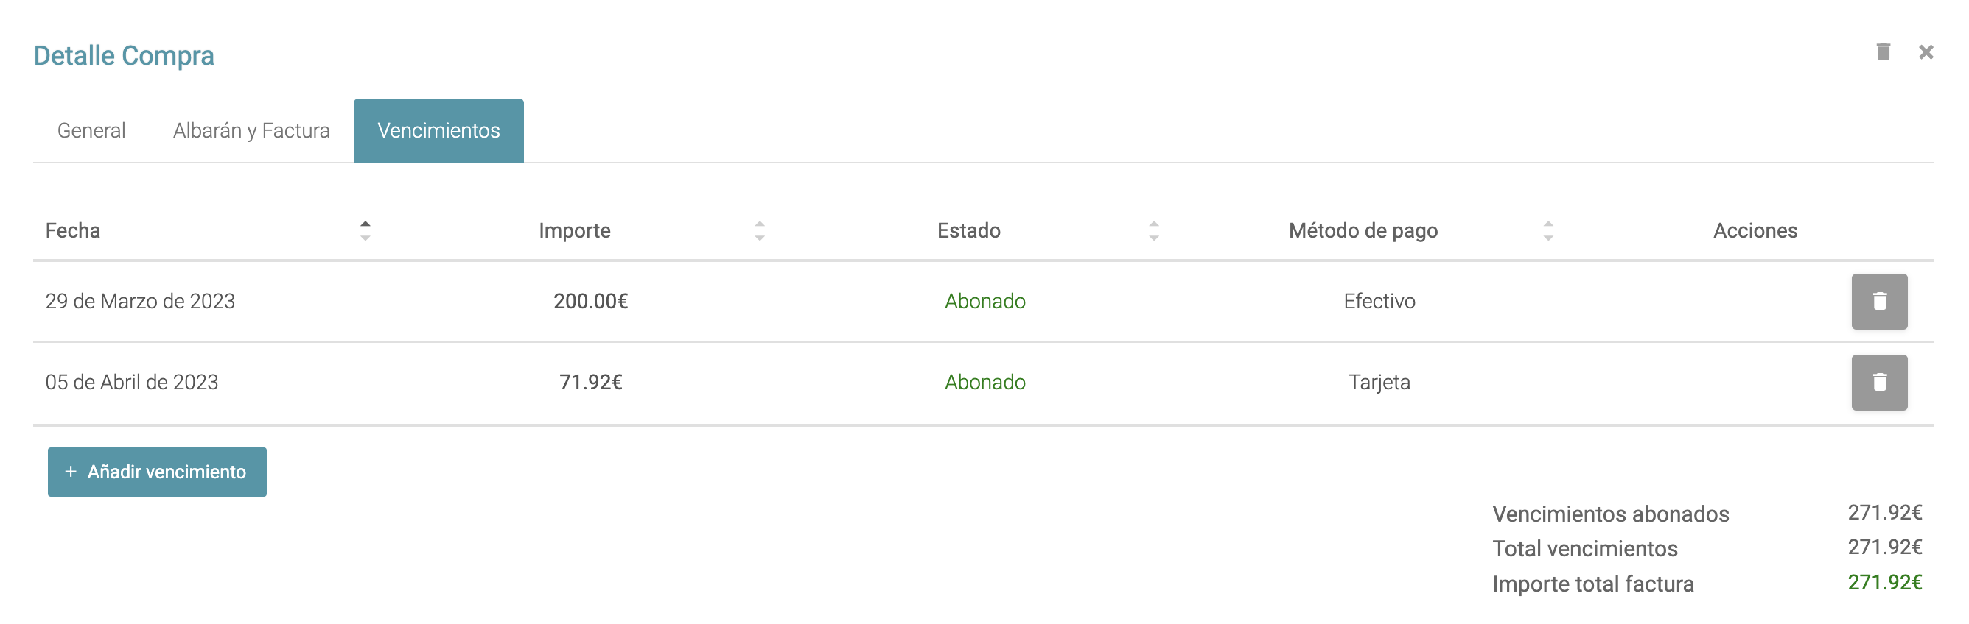Sort table by Método de pago arrows
Viewport: 1969px width, 624px height.
click(x=1547, y=230)
